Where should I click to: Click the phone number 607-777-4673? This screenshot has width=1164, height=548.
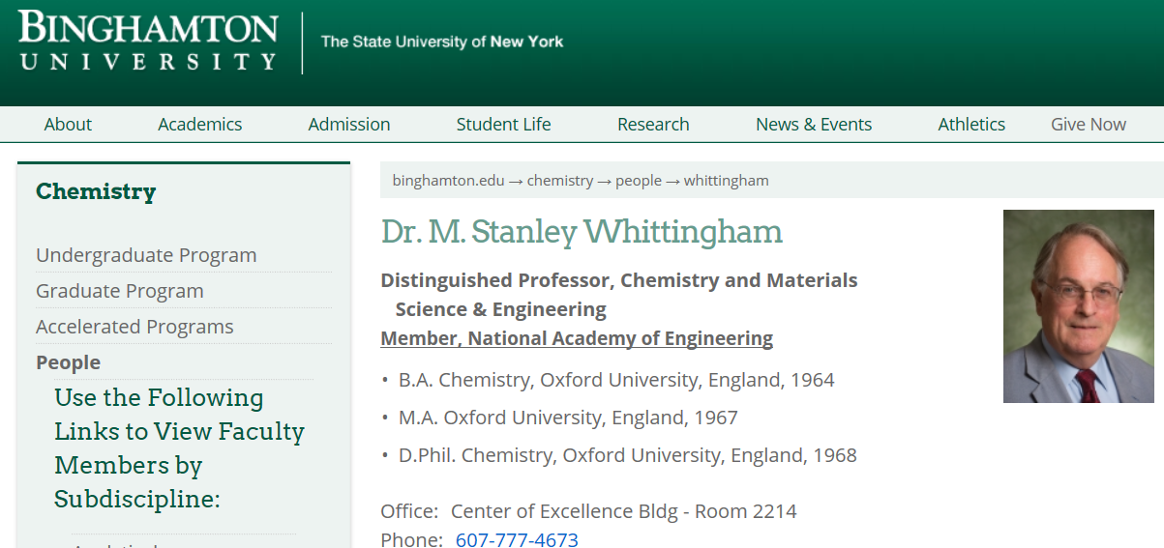click(517, 539)
